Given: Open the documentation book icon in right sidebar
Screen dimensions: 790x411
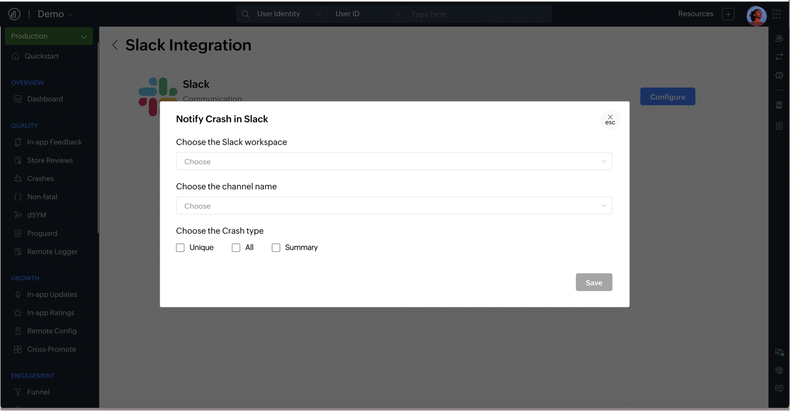Looking at the screenshot, I should [779, 125].
